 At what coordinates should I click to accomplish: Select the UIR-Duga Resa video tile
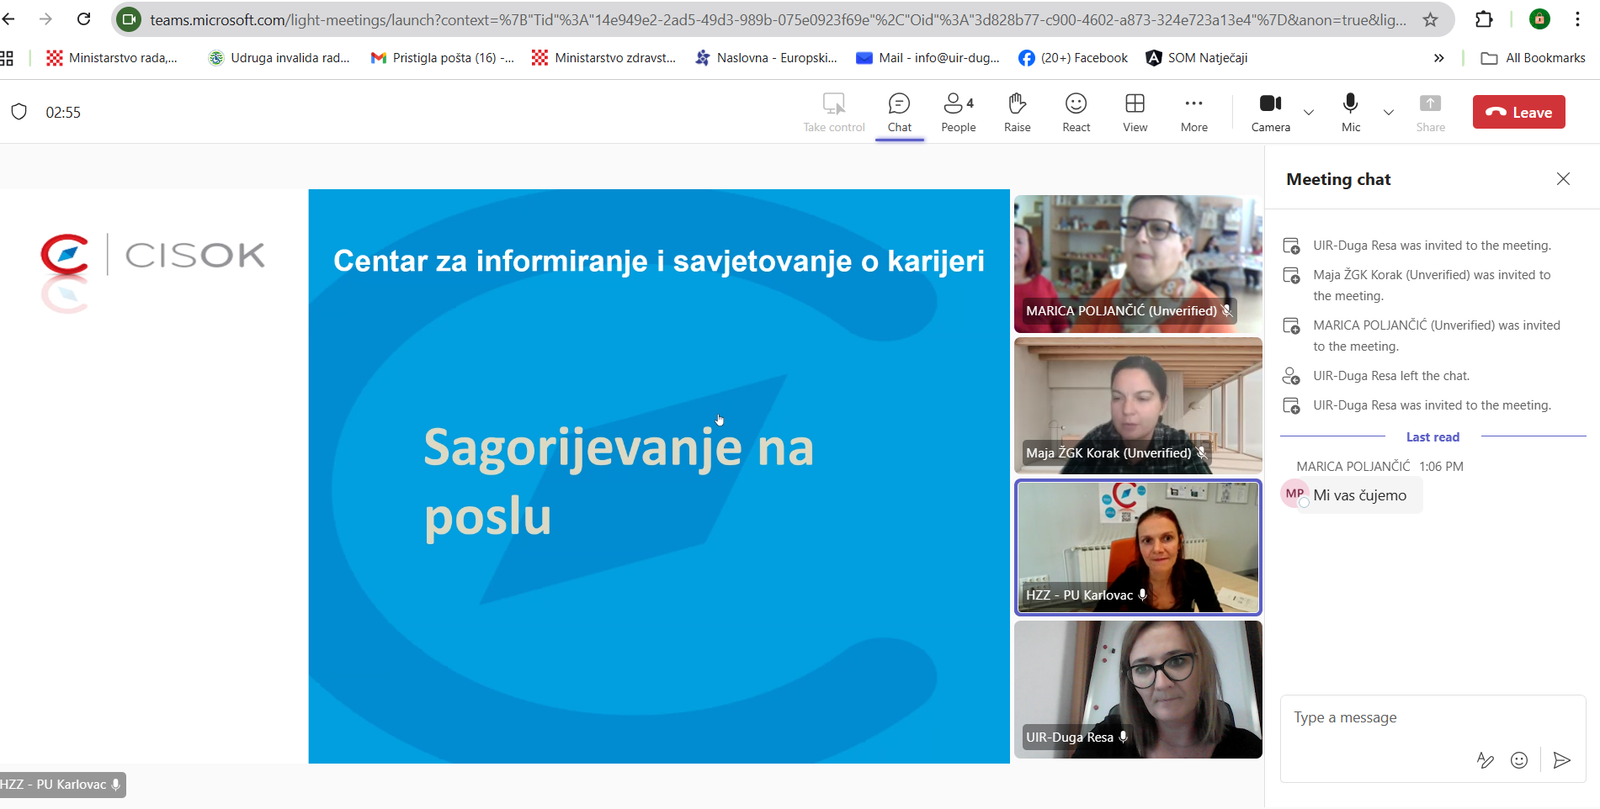1138,690
